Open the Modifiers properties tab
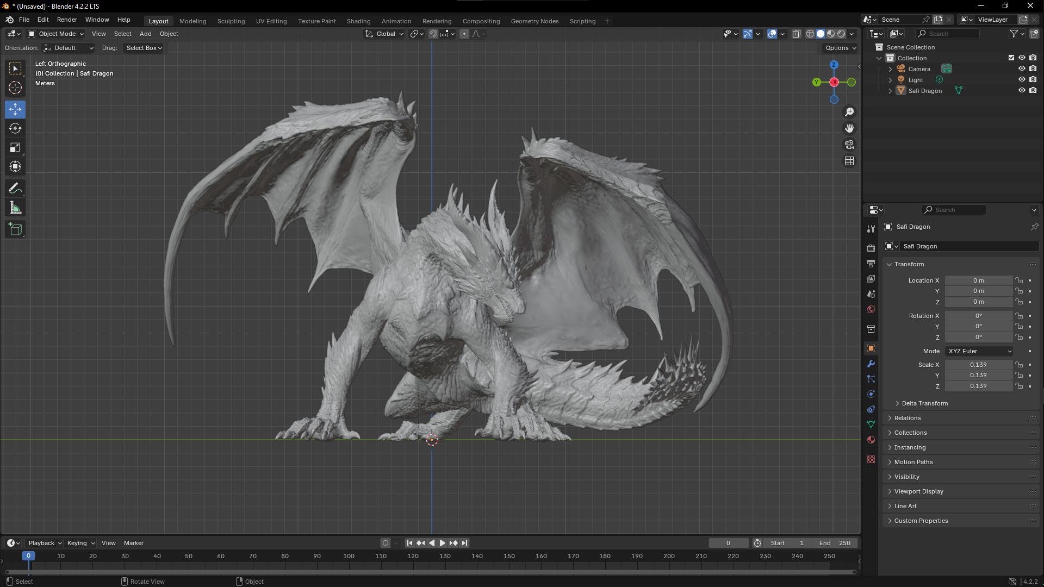The image size is (1044, 587). tap(871, 364)
